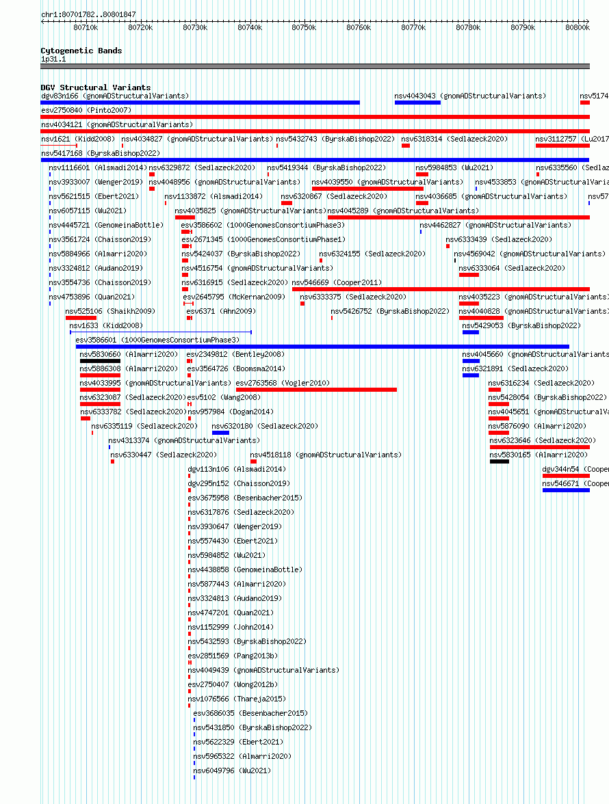Click nsv4039550 gnomAD label

[387, 182]
